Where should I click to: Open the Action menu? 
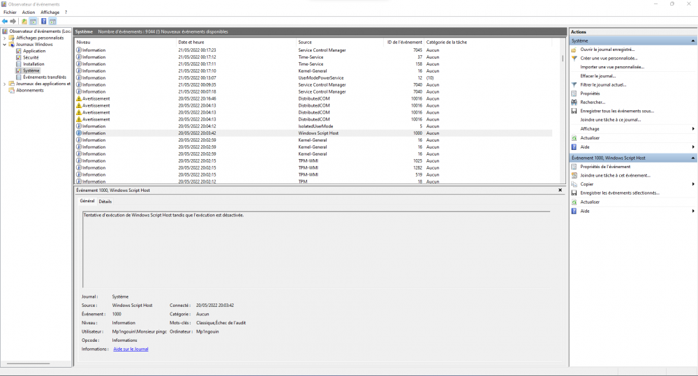29,13
